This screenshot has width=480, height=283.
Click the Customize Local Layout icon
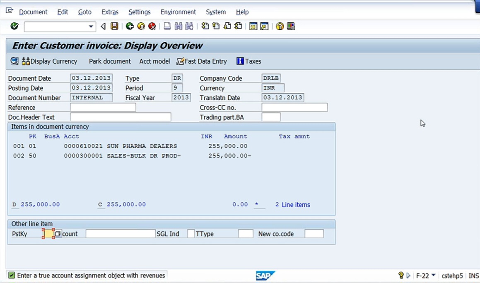pyautogui.click(x=291, y=27)
